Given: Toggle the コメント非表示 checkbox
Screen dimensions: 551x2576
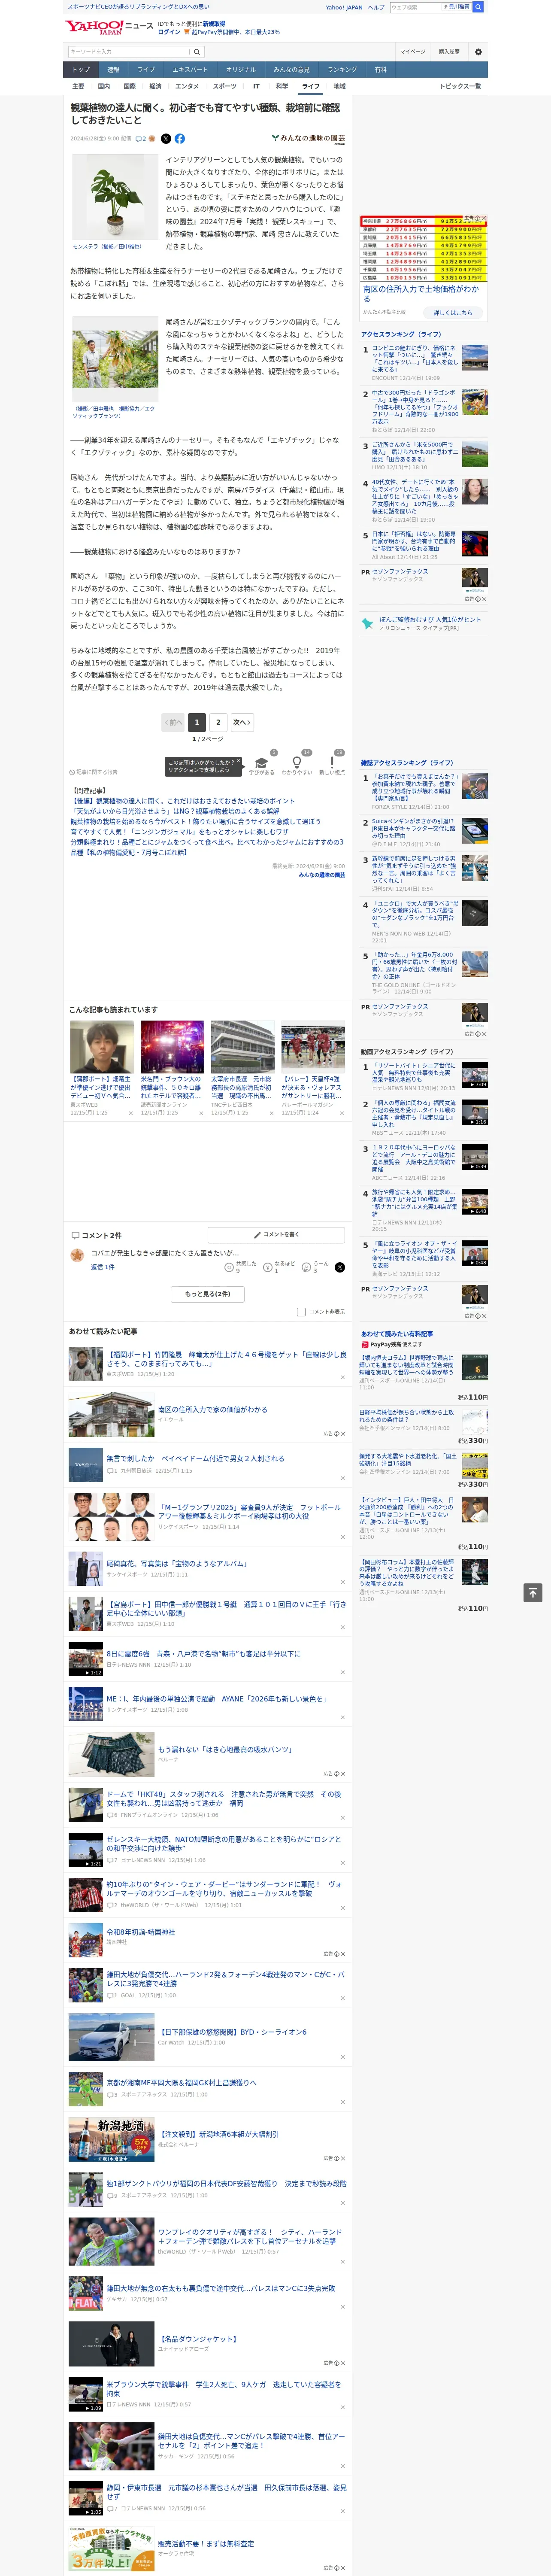Looking at the screenshot, I should pos(301,1311).
